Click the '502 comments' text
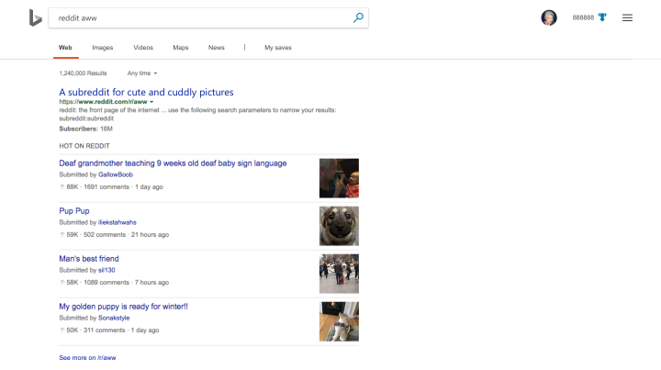 click(x=105, y=234)
